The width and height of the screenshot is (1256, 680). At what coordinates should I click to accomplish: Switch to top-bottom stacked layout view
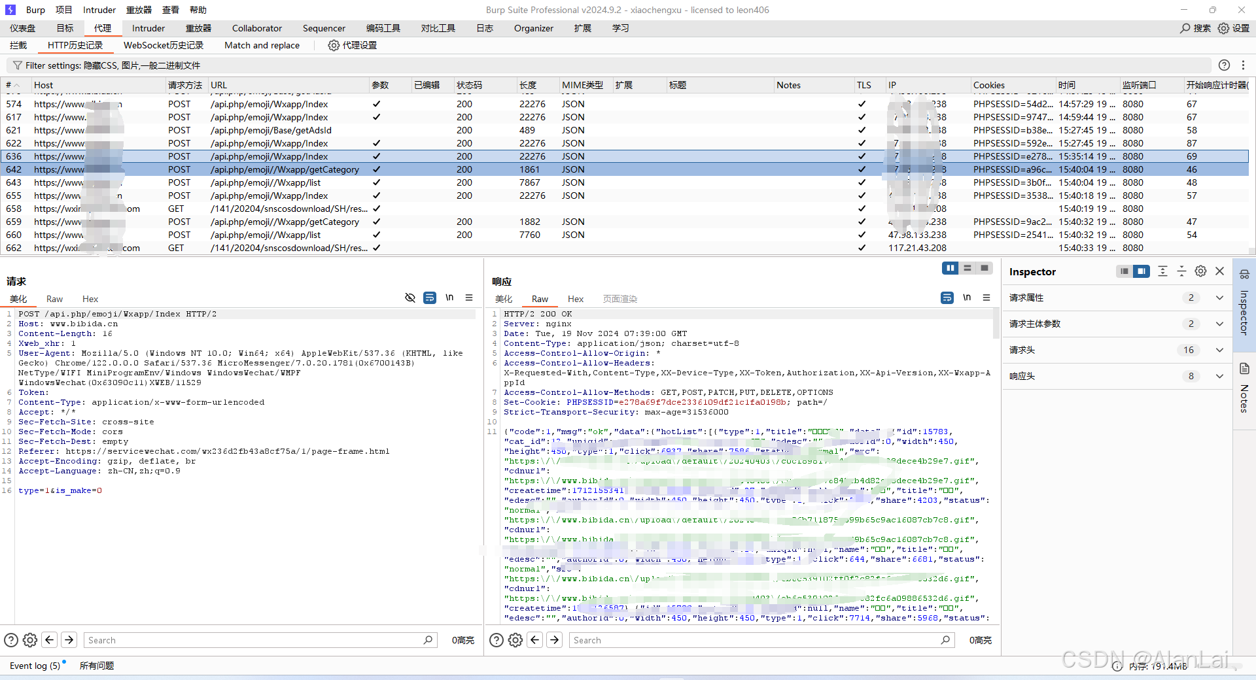pyautogui.click(x=968, y=268)
